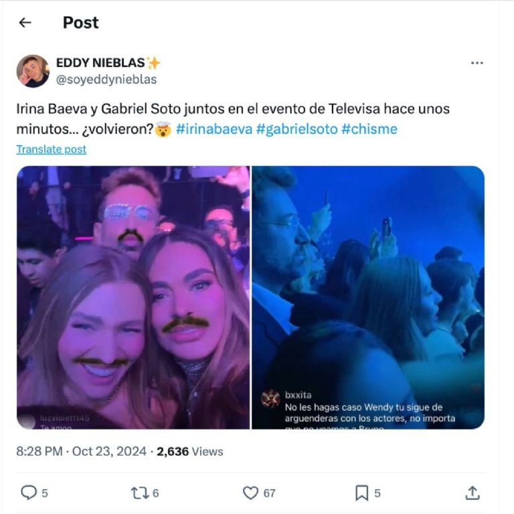Open the #irinabaeva hashtag
Image resolution: width=514 pixels, height=514 pixels.
(x=214, y=128)
